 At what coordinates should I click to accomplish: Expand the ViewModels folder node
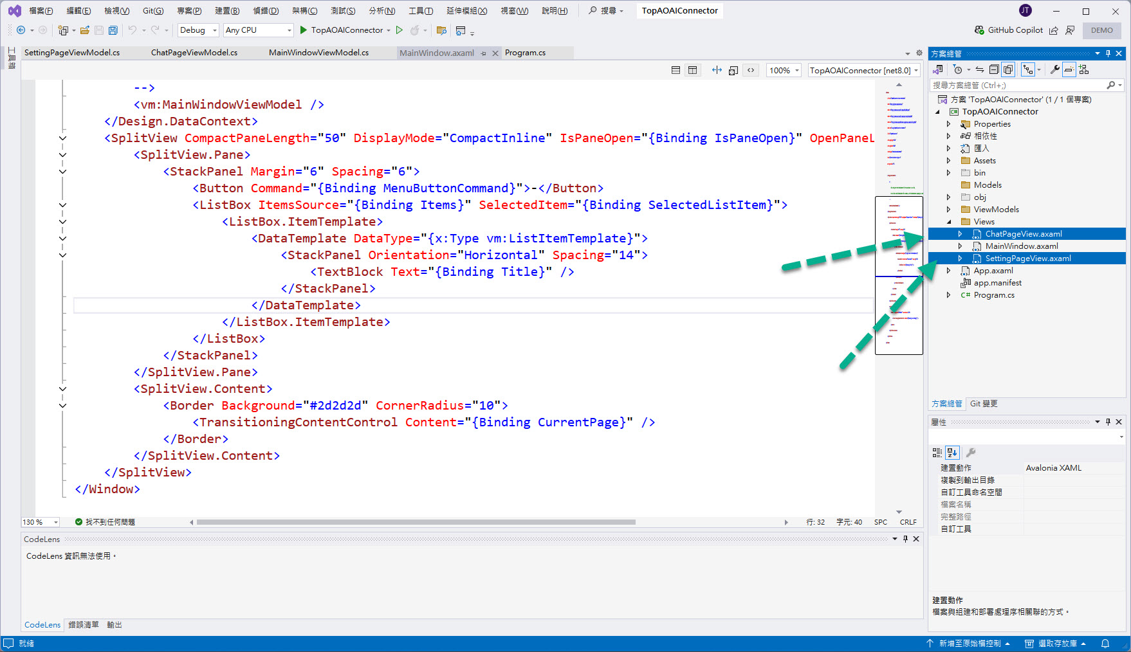(948, 210)
